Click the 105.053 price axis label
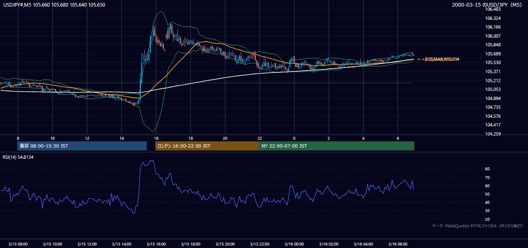 tap(494, 89)
